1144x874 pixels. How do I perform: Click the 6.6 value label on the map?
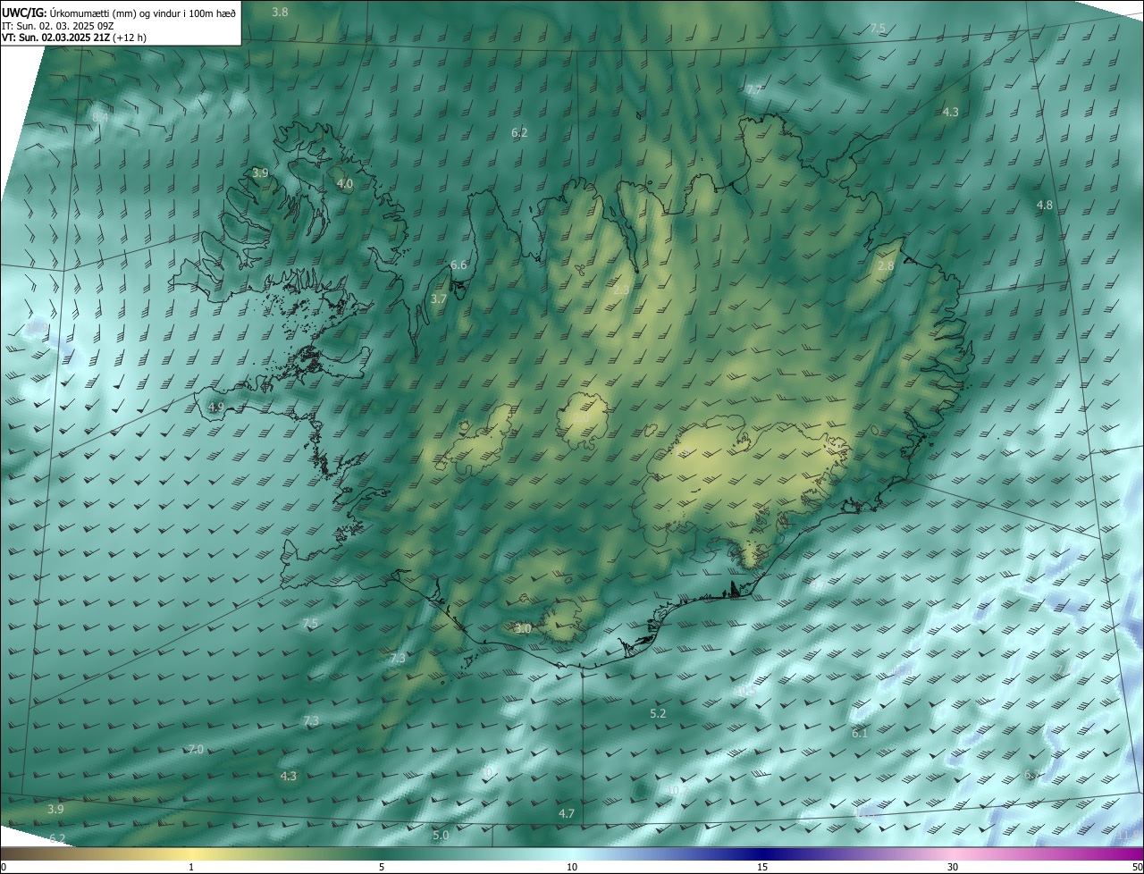(x=458, y=265)
